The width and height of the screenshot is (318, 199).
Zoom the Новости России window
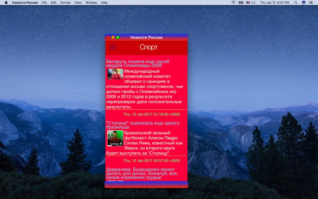(118, 37)
